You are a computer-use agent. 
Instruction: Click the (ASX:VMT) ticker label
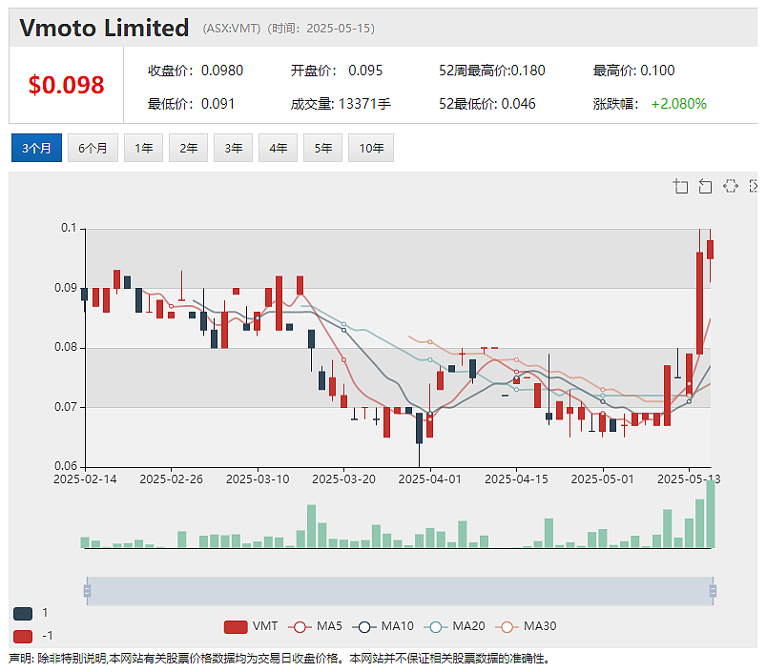232,29
